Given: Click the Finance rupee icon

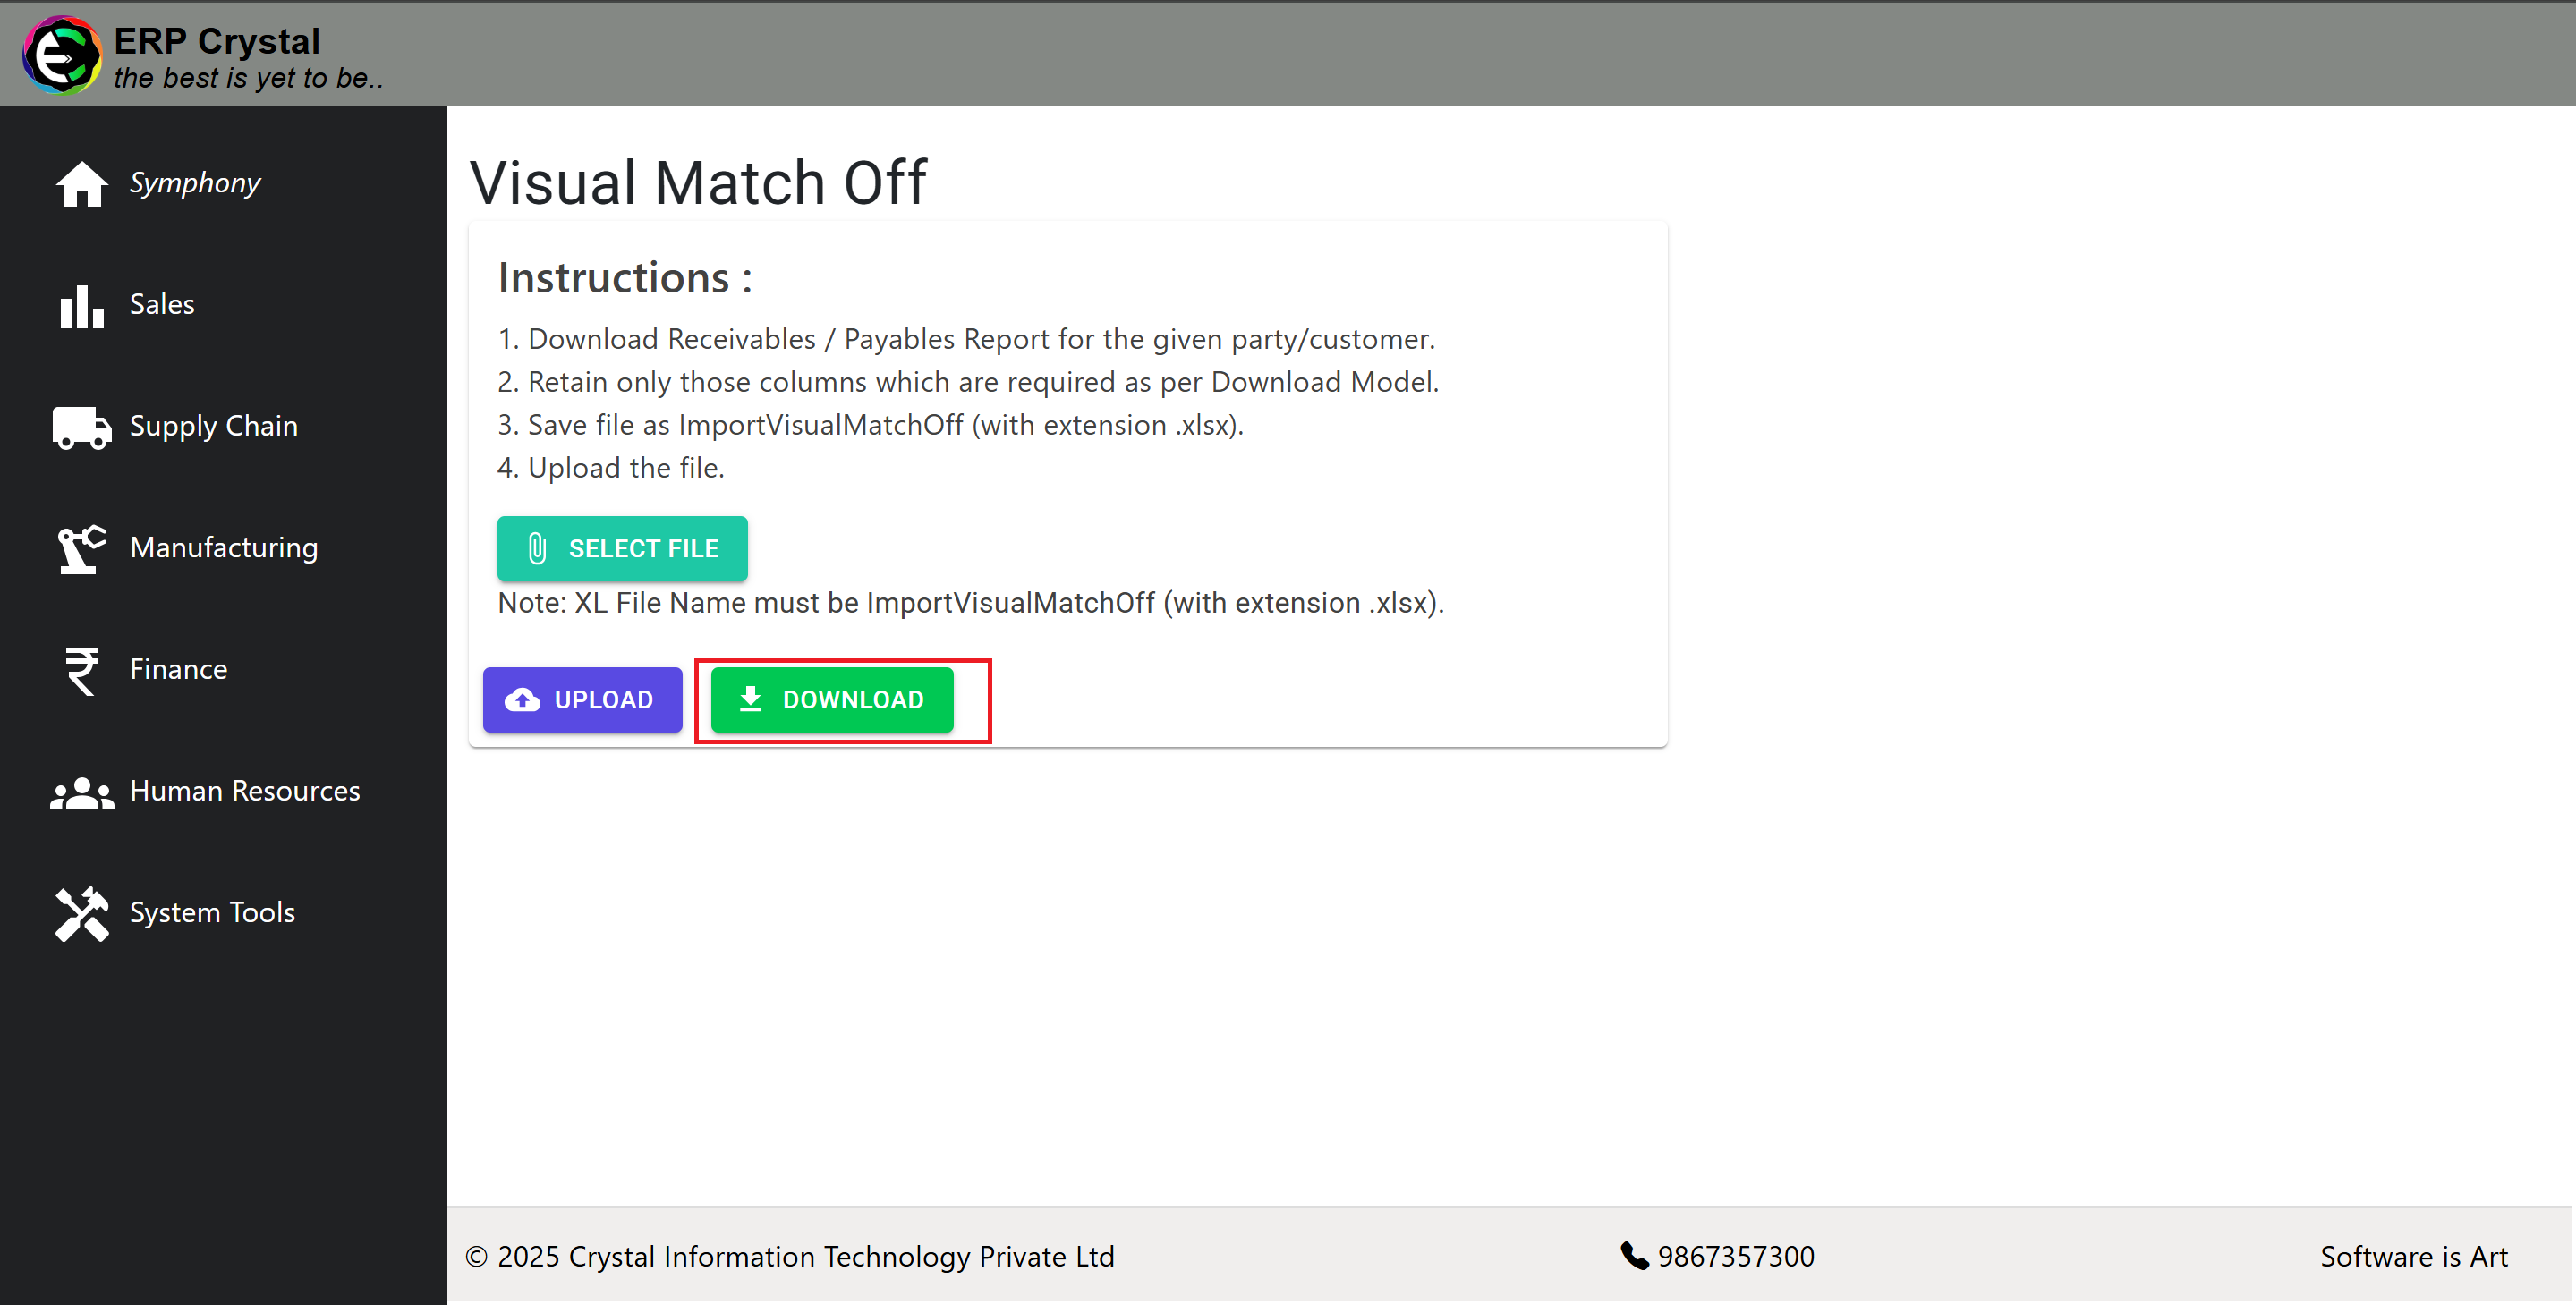Looking at the screenshot, I should [81, 670].
